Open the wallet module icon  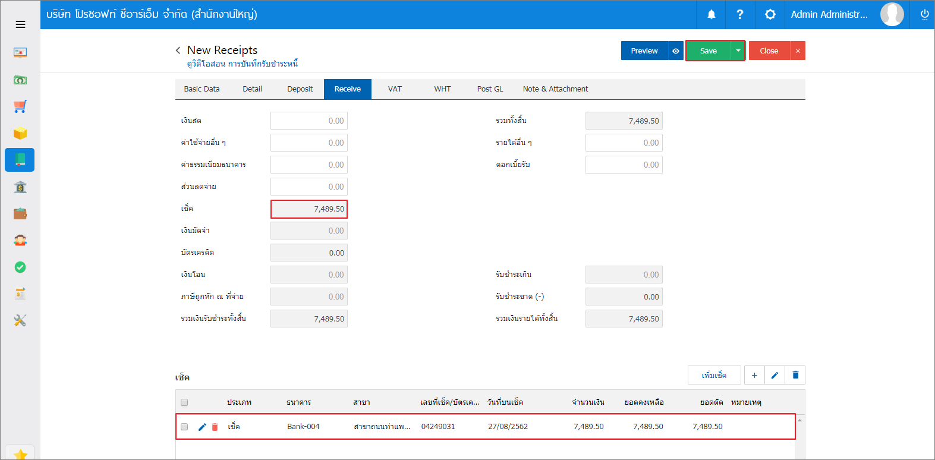20,214
